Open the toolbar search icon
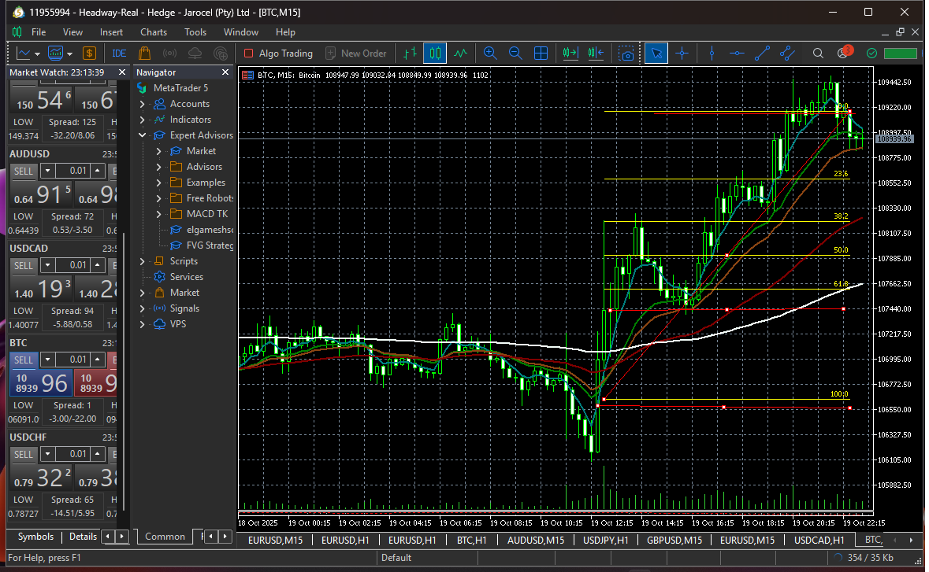 818,54
